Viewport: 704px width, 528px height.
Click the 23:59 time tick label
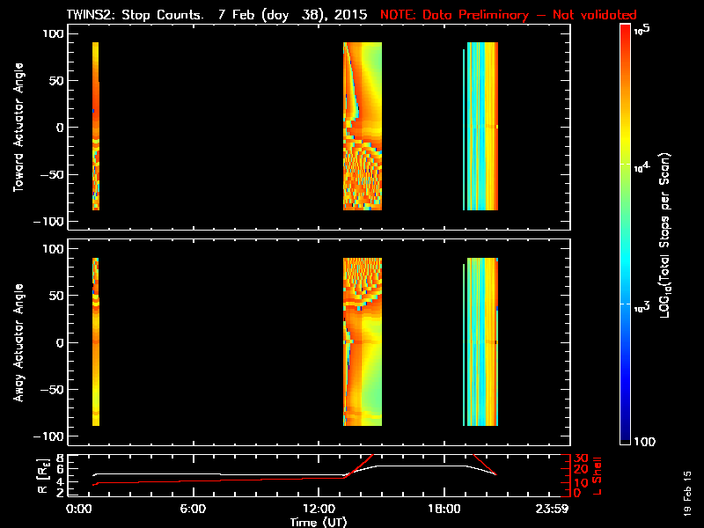tap(553, 510)
